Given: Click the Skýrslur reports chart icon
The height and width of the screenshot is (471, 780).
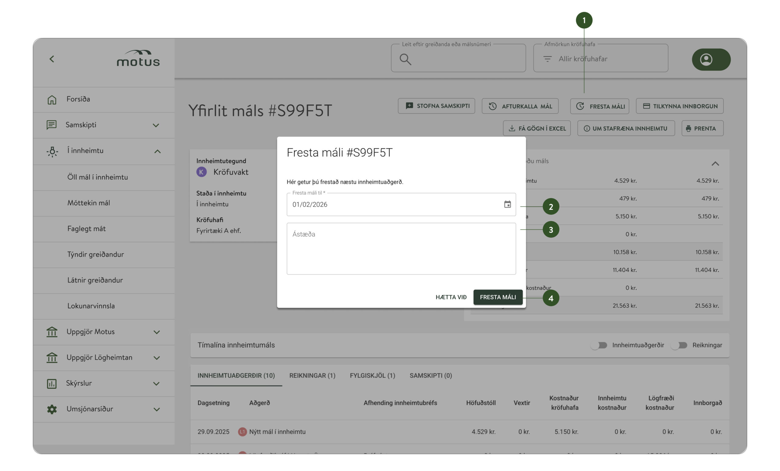Looking at the screenshot, I should tap(52, 383).
